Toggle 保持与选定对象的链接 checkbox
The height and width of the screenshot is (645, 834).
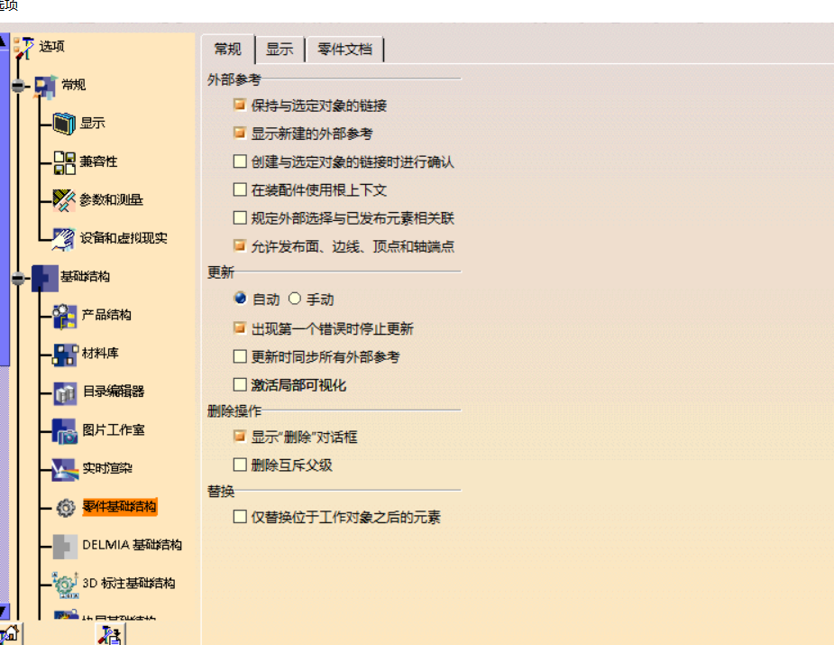point(240,105)
